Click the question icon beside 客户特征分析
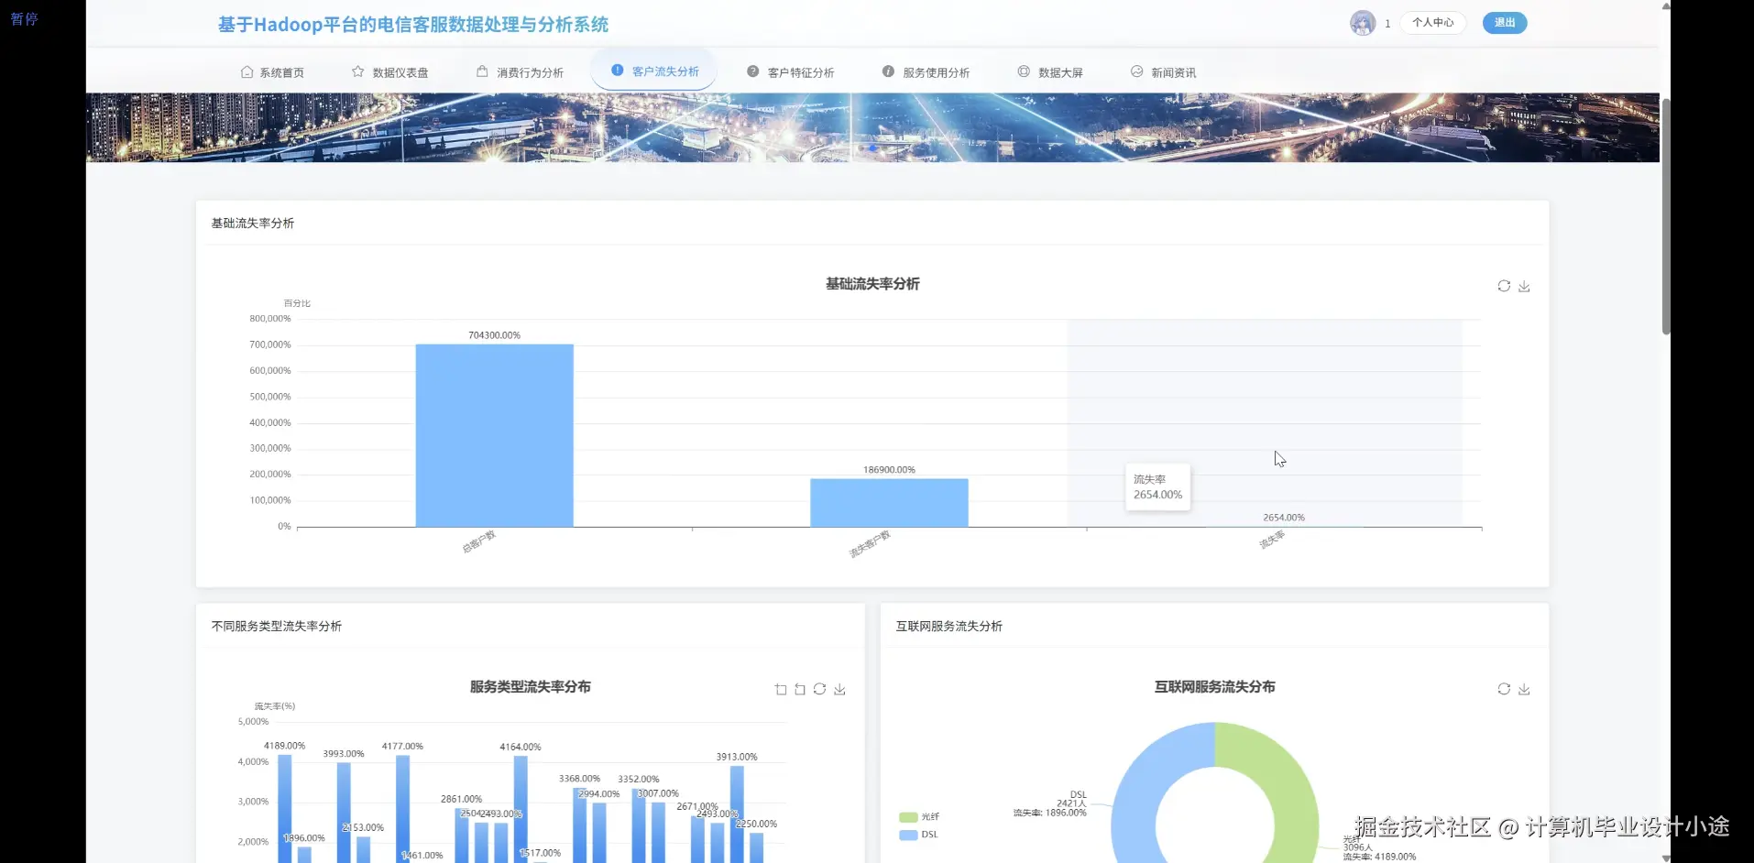The width and height of the screenshot is (1754, 863). [x=752, y=71]
